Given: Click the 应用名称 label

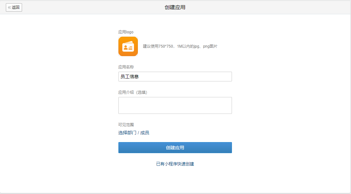Looking at the screenshot, I should (126, 67).
